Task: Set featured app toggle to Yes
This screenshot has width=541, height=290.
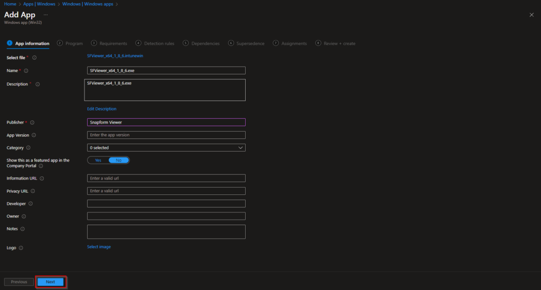Action: 98,161
